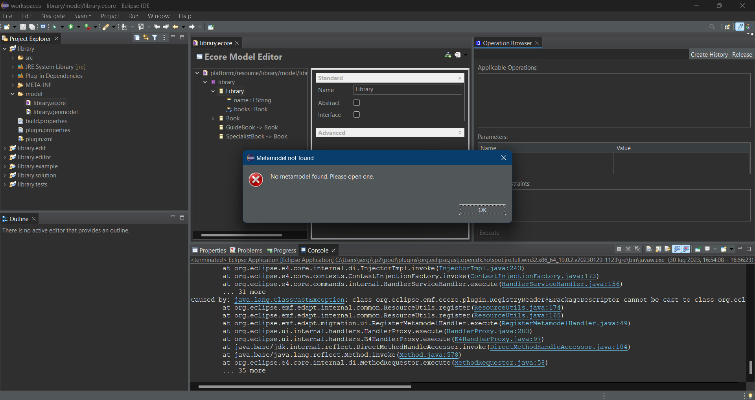Screen dimensions: 755x400
Task: Open the Navigate menu
Action: point(53,16)
